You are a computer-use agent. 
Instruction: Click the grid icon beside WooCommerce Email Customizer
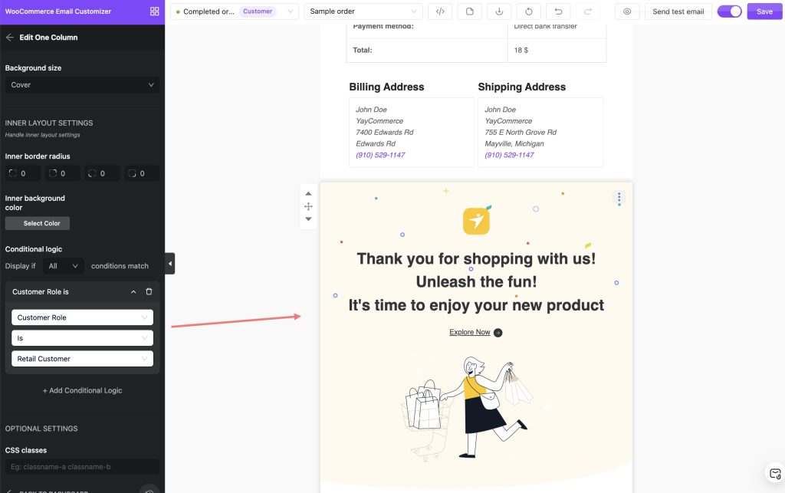pos(155,12)
